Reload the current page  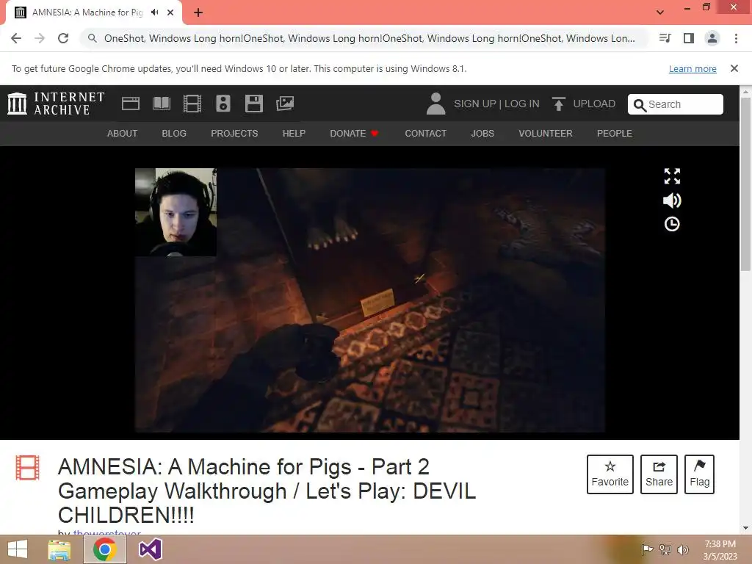[x=63, y=38]
